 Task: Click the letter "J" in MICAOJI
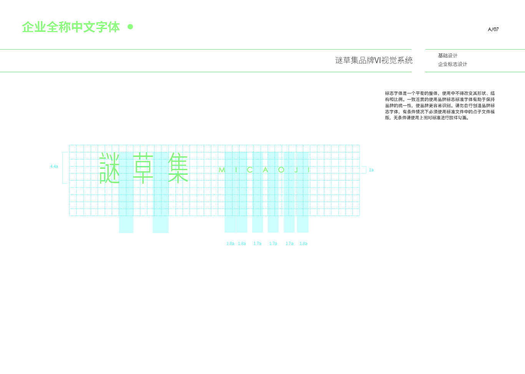[x=296, y=170]
